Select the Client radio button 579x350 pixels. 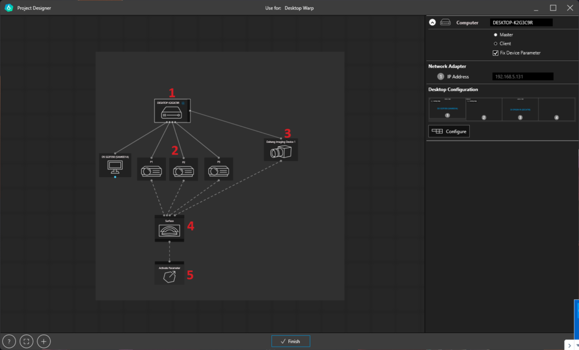(x=496, y=43)
